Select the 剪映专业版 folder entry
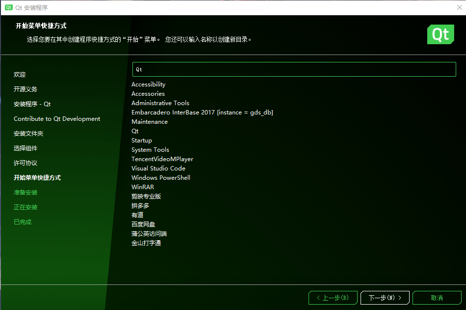The width and height of the screenshot is (466, 310). point(146,197)
